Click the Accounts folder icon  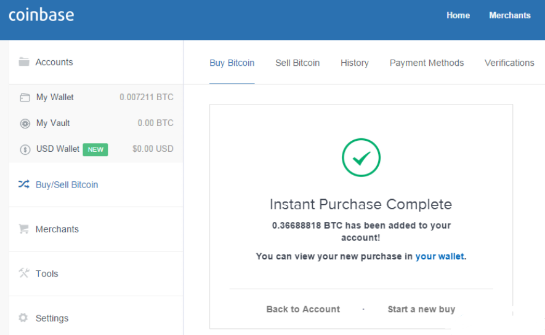pos(24,62)
